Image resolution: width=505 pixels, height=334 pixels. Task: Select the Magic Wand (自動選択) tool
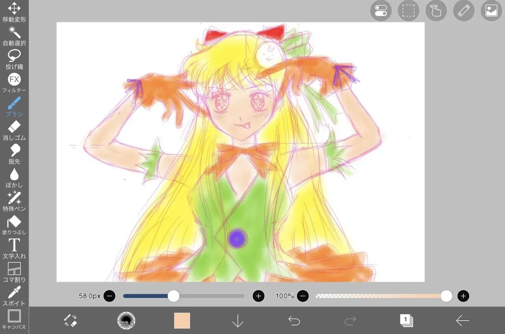14,35
